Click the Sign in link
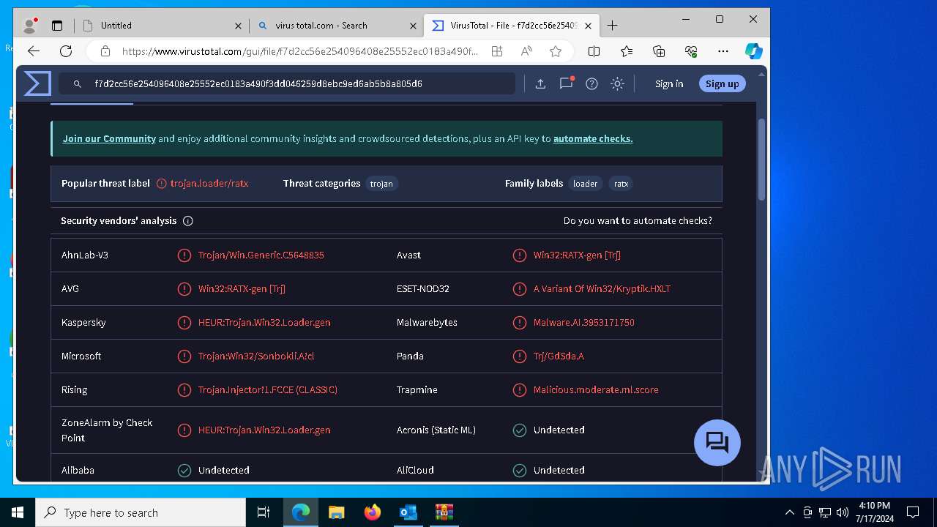Viewport: 937px width, 527px height. pos(669,84)
